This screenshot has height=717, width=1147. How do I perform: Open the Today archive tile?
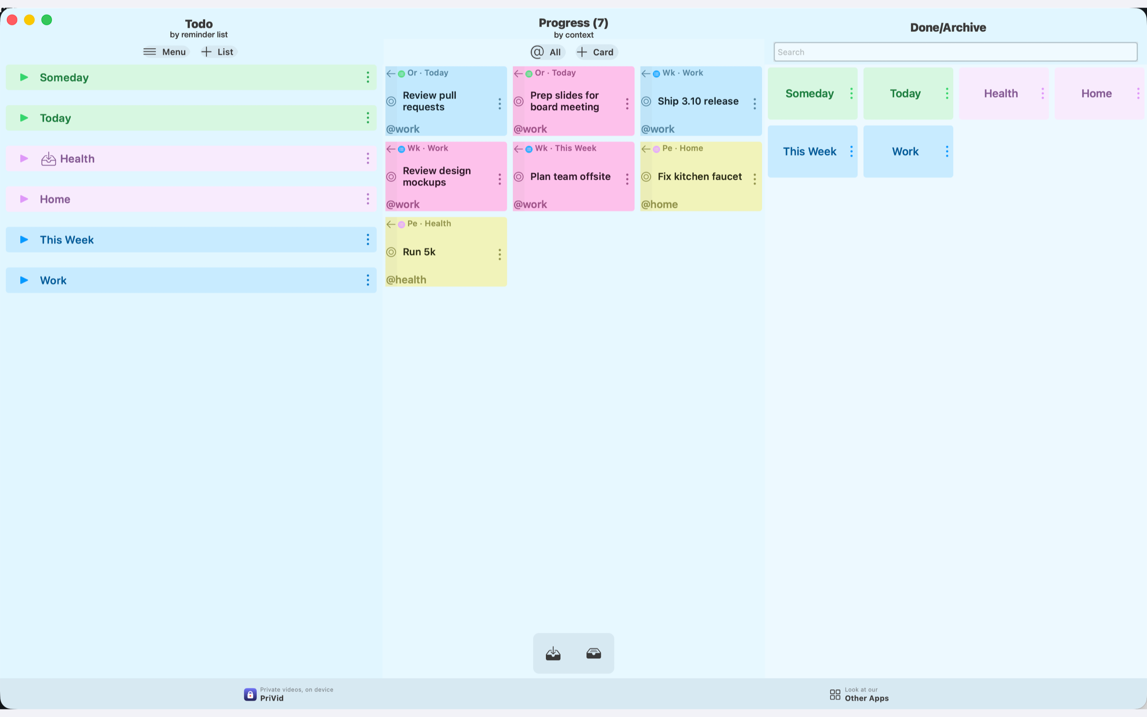tap(908, 94)
